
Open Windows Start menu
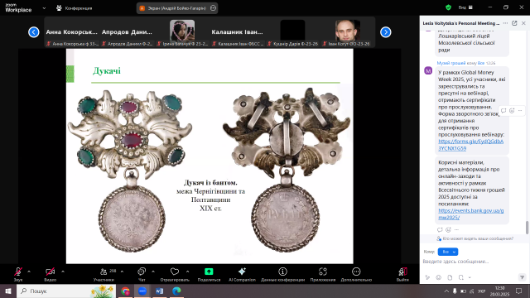point(8,291)
